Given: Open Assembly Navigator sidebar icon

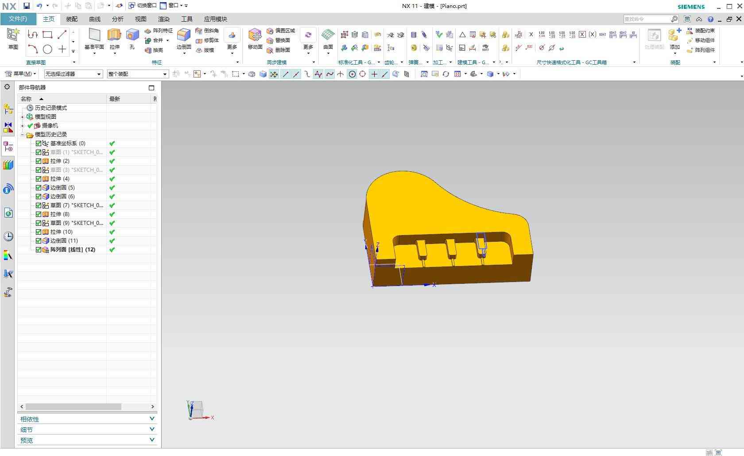Looking at the screenshot, I should pos(8,109).
